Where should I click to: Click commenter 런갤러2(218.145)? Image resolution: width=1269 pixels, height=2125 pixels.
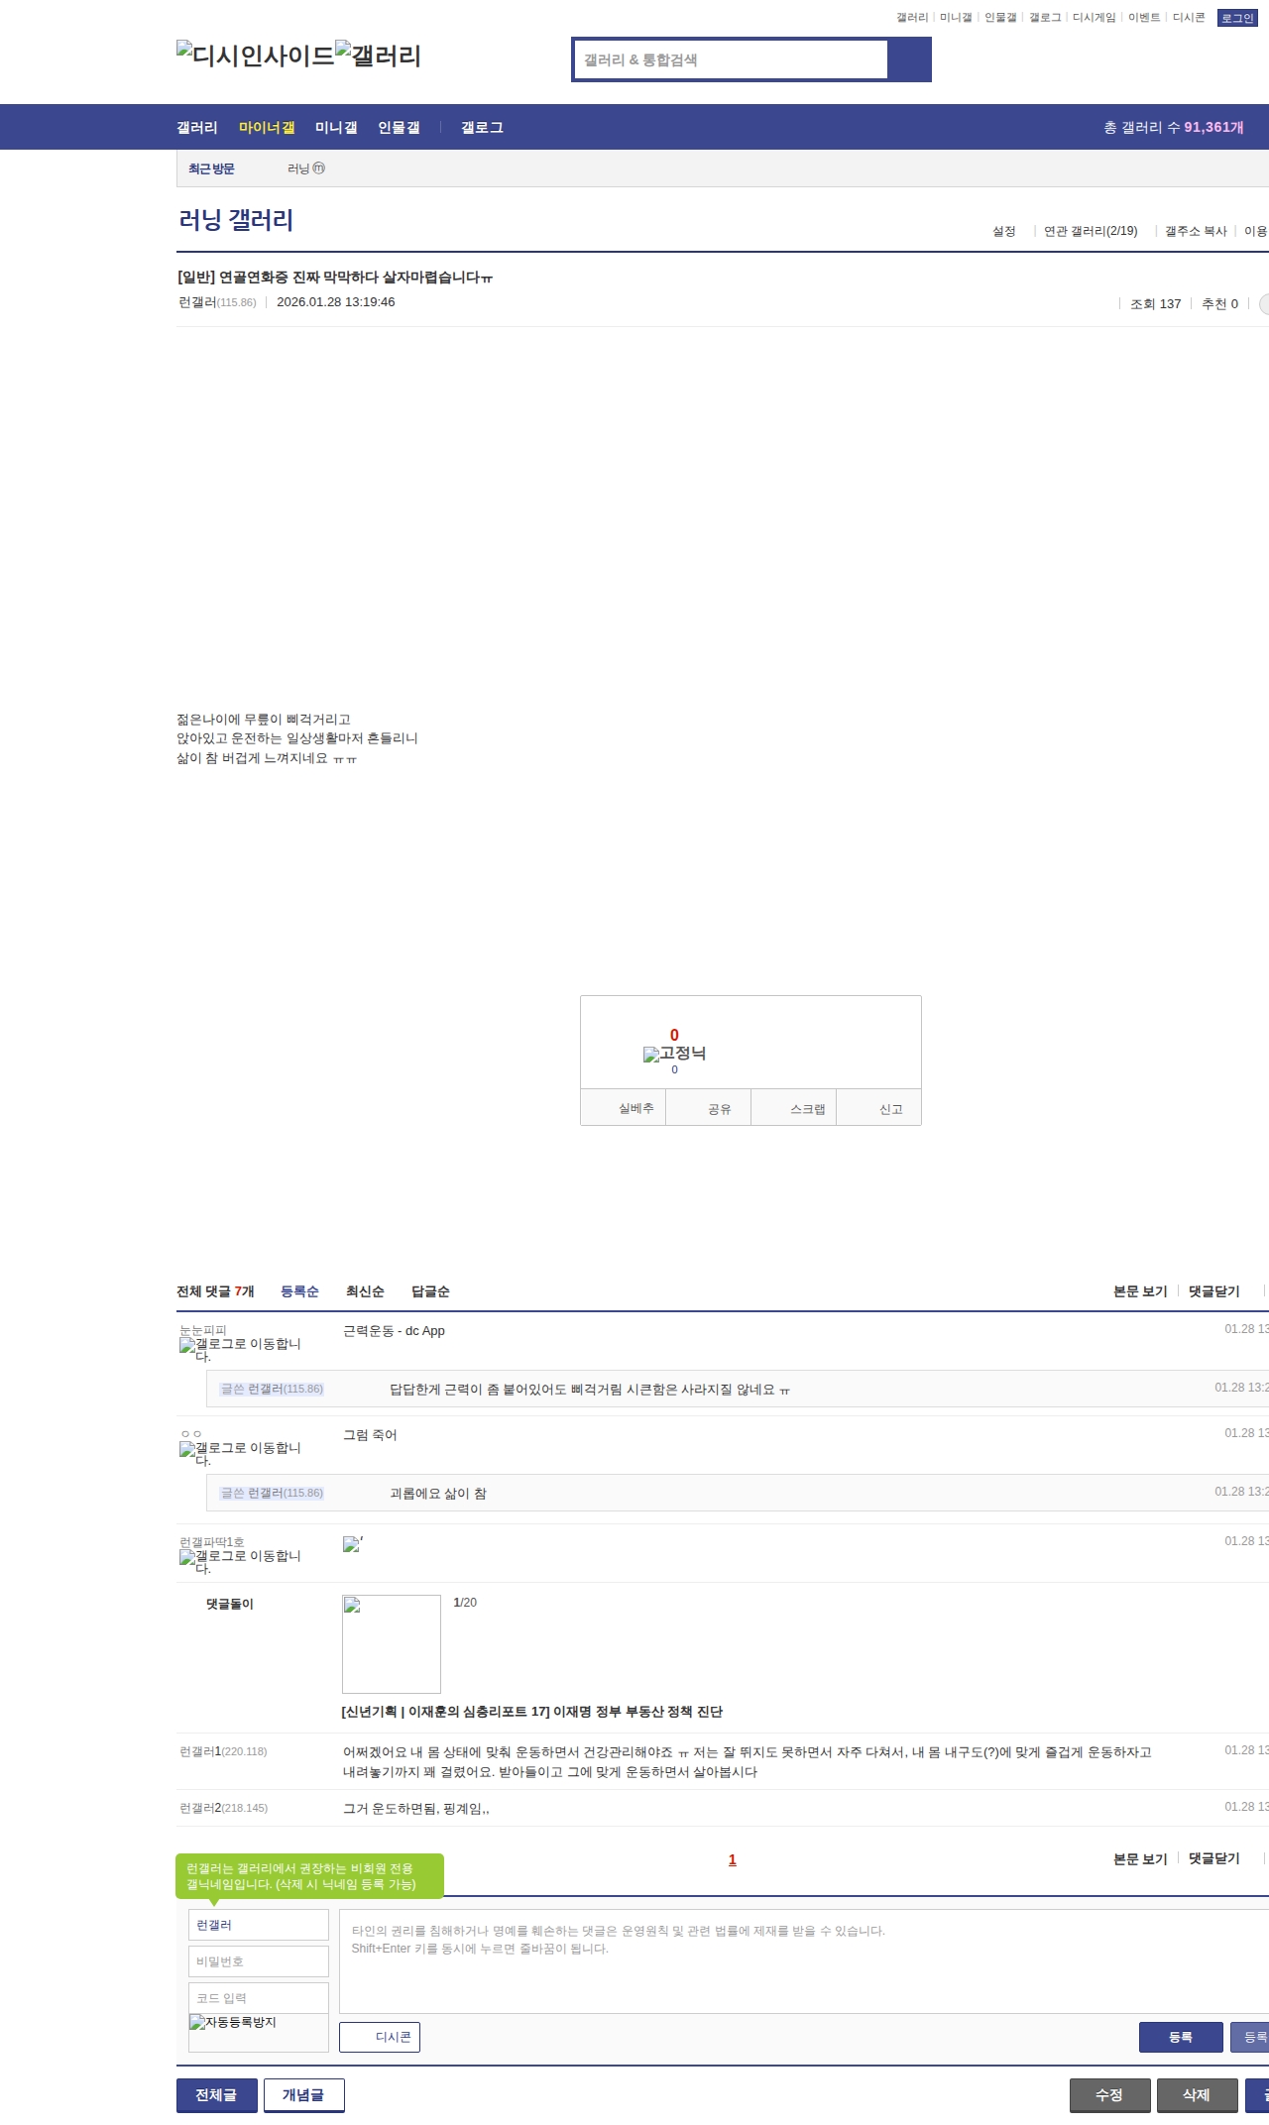(223, 1808)
